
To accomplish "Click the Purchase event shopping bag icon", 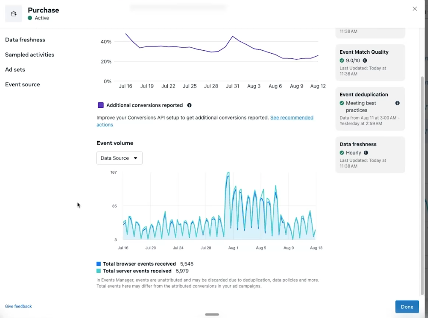I will [14, 14].
